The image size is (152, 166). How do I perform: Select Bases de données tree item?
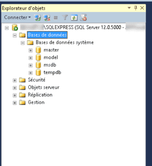pyautogui.click(x=47, y=35)
